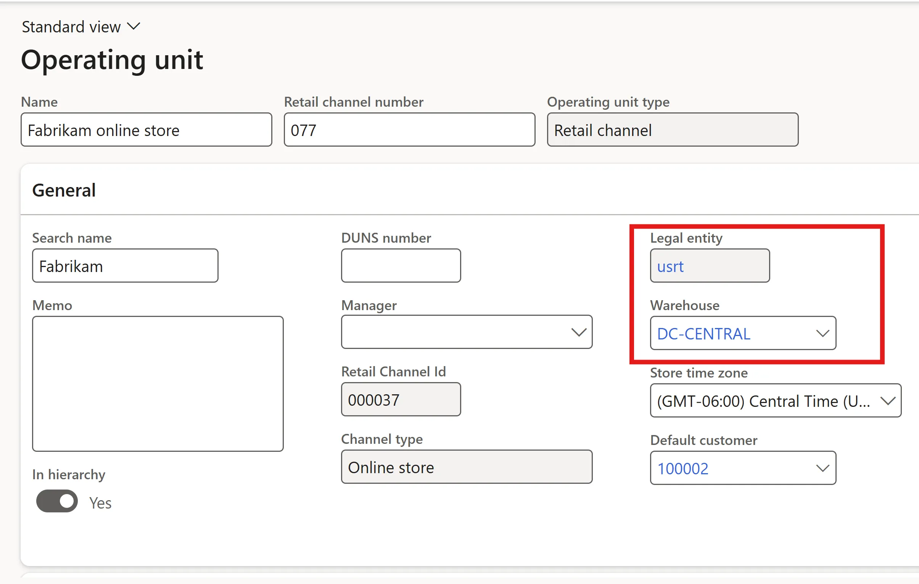This screenshot has width=919, height=584.
Task: Edit the Retail channel number field
Action: pyautogui.click(x=409, y=130)
